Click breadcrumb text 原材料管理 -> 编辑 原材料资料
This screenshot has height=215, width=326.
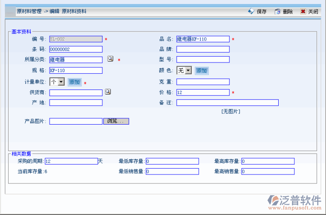click(x=51, y=11)
